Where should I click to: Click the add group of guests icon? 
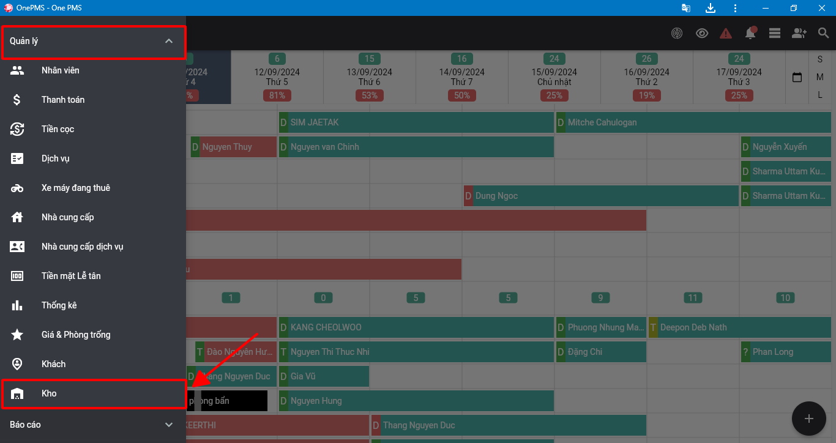pos(799,34)
